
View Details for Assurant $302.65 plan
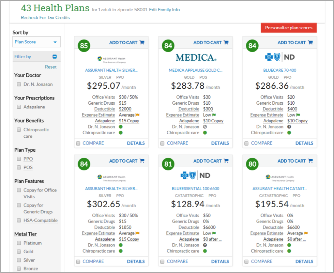(136, 261)
